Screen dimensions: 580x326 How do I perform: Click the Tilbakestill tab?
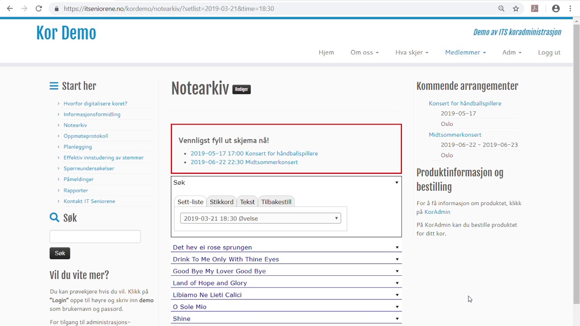tap(276, 202)
